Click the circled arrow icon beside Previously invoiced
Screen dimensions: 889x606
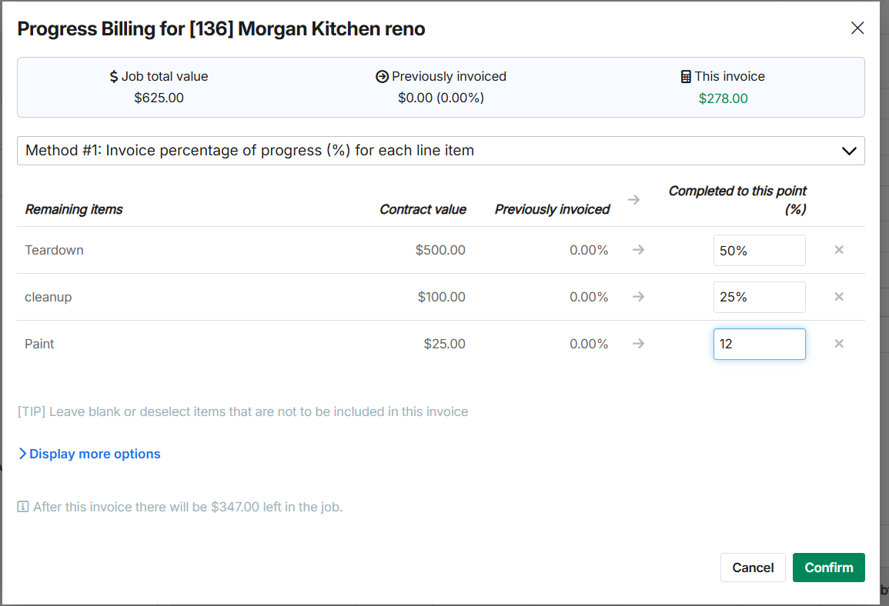382,77
